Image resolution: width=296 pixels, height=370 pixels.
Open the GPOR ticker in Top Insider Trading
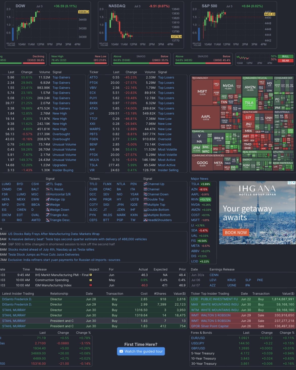point(195,326)
